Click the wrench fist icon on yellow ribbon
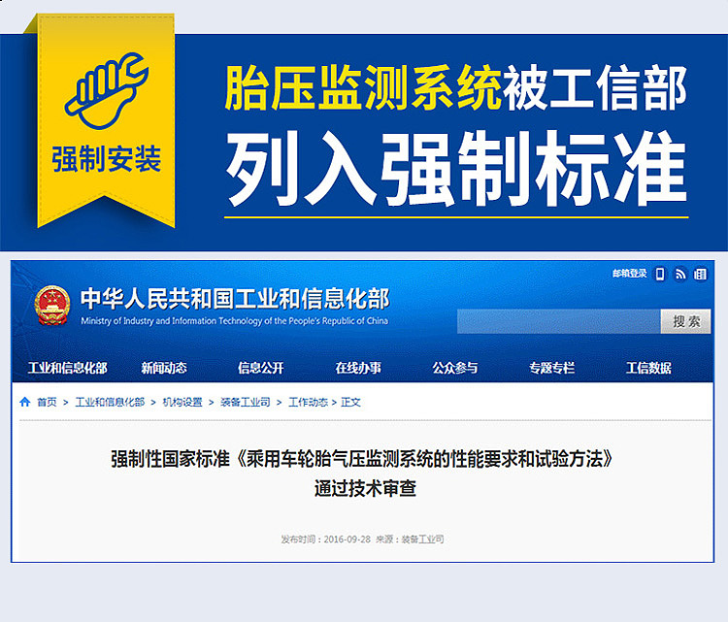The image size is (728, 622). [107, 90]
